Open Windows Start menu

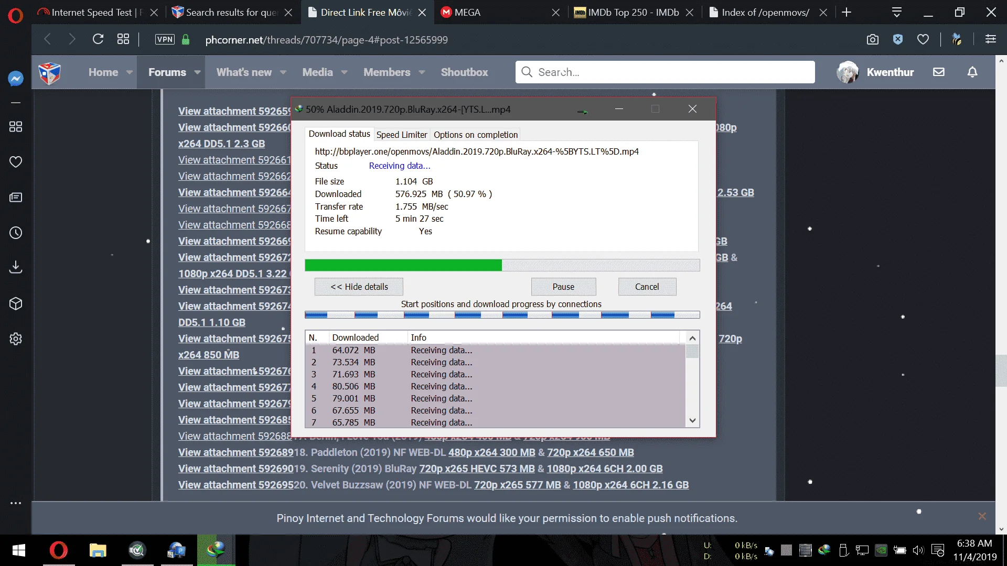pyautogui.click(x=19, y=550)
